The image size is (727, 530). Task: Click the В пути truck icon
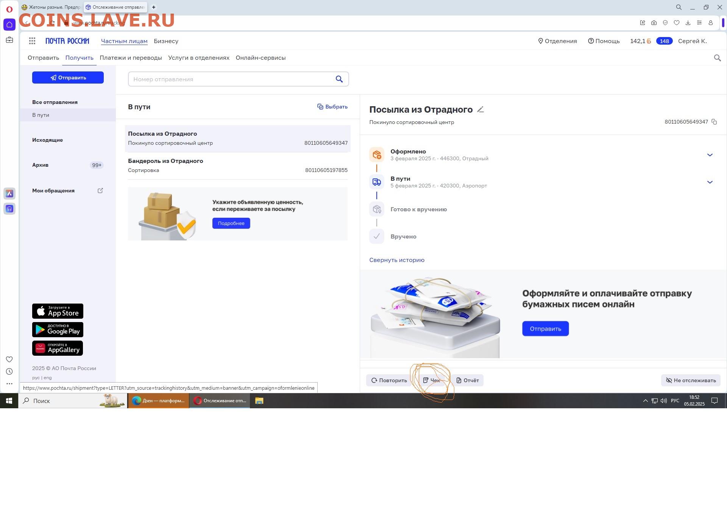click(x=377, y=182)
